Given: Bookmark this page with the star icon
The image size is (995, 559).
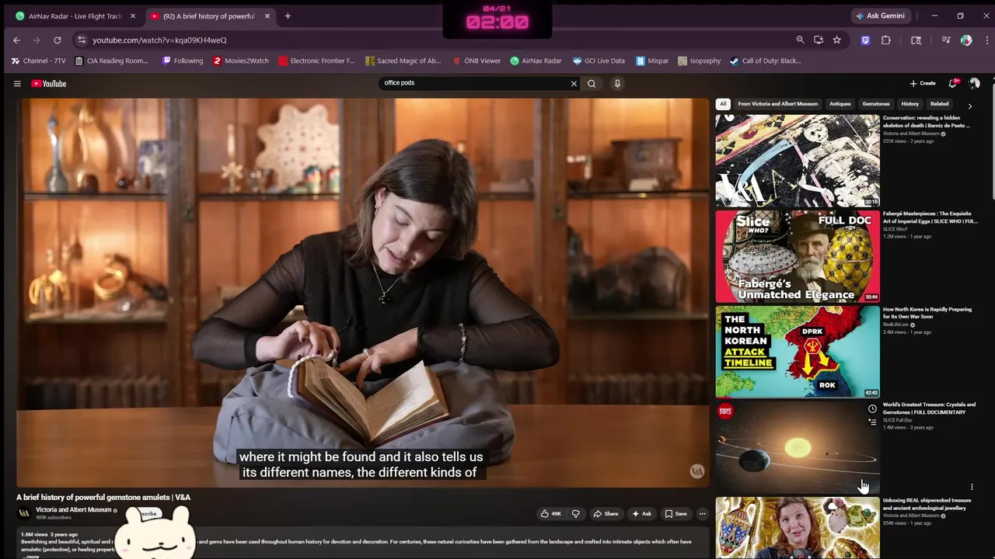Looking at the screenshot, I should click(x=837, y=40).
